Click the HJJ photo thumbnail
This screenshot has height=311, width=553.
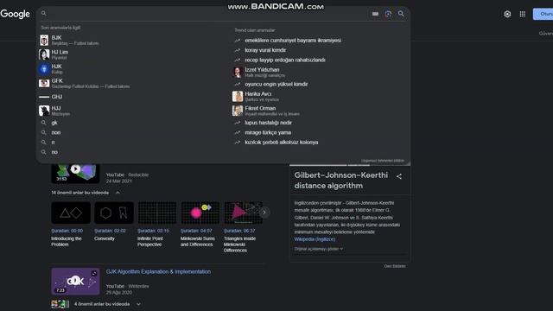pyautogui.click(x=44, y=111)
